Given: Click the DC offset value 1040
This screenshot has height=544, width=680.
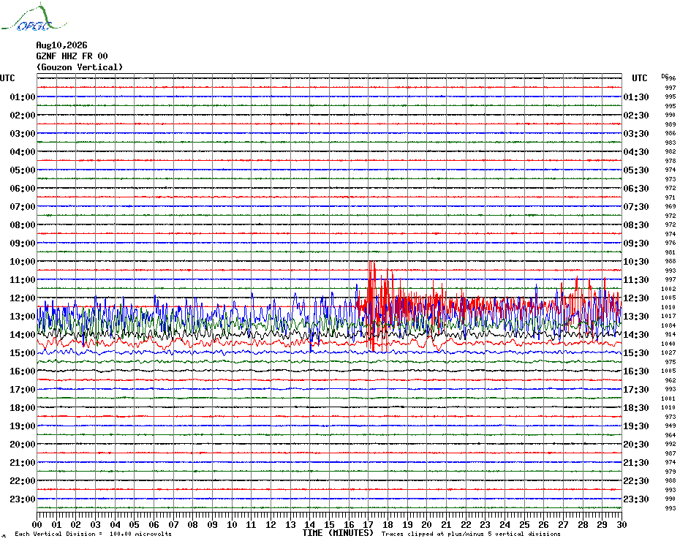Looking at the screenshot, I should [x=668, y=344].
